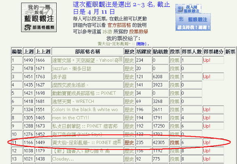
Task: Click 投票 to vote for 達爾文居
Action: point(175,60)
